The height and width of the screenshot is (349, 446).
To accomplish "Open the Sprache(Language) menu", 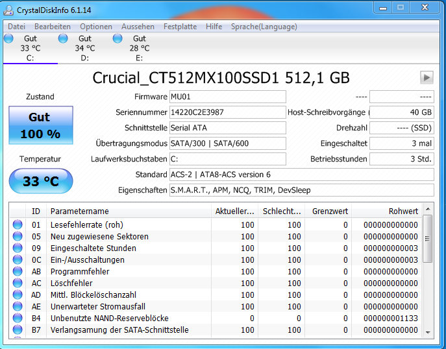I will [x=264, y=27].
